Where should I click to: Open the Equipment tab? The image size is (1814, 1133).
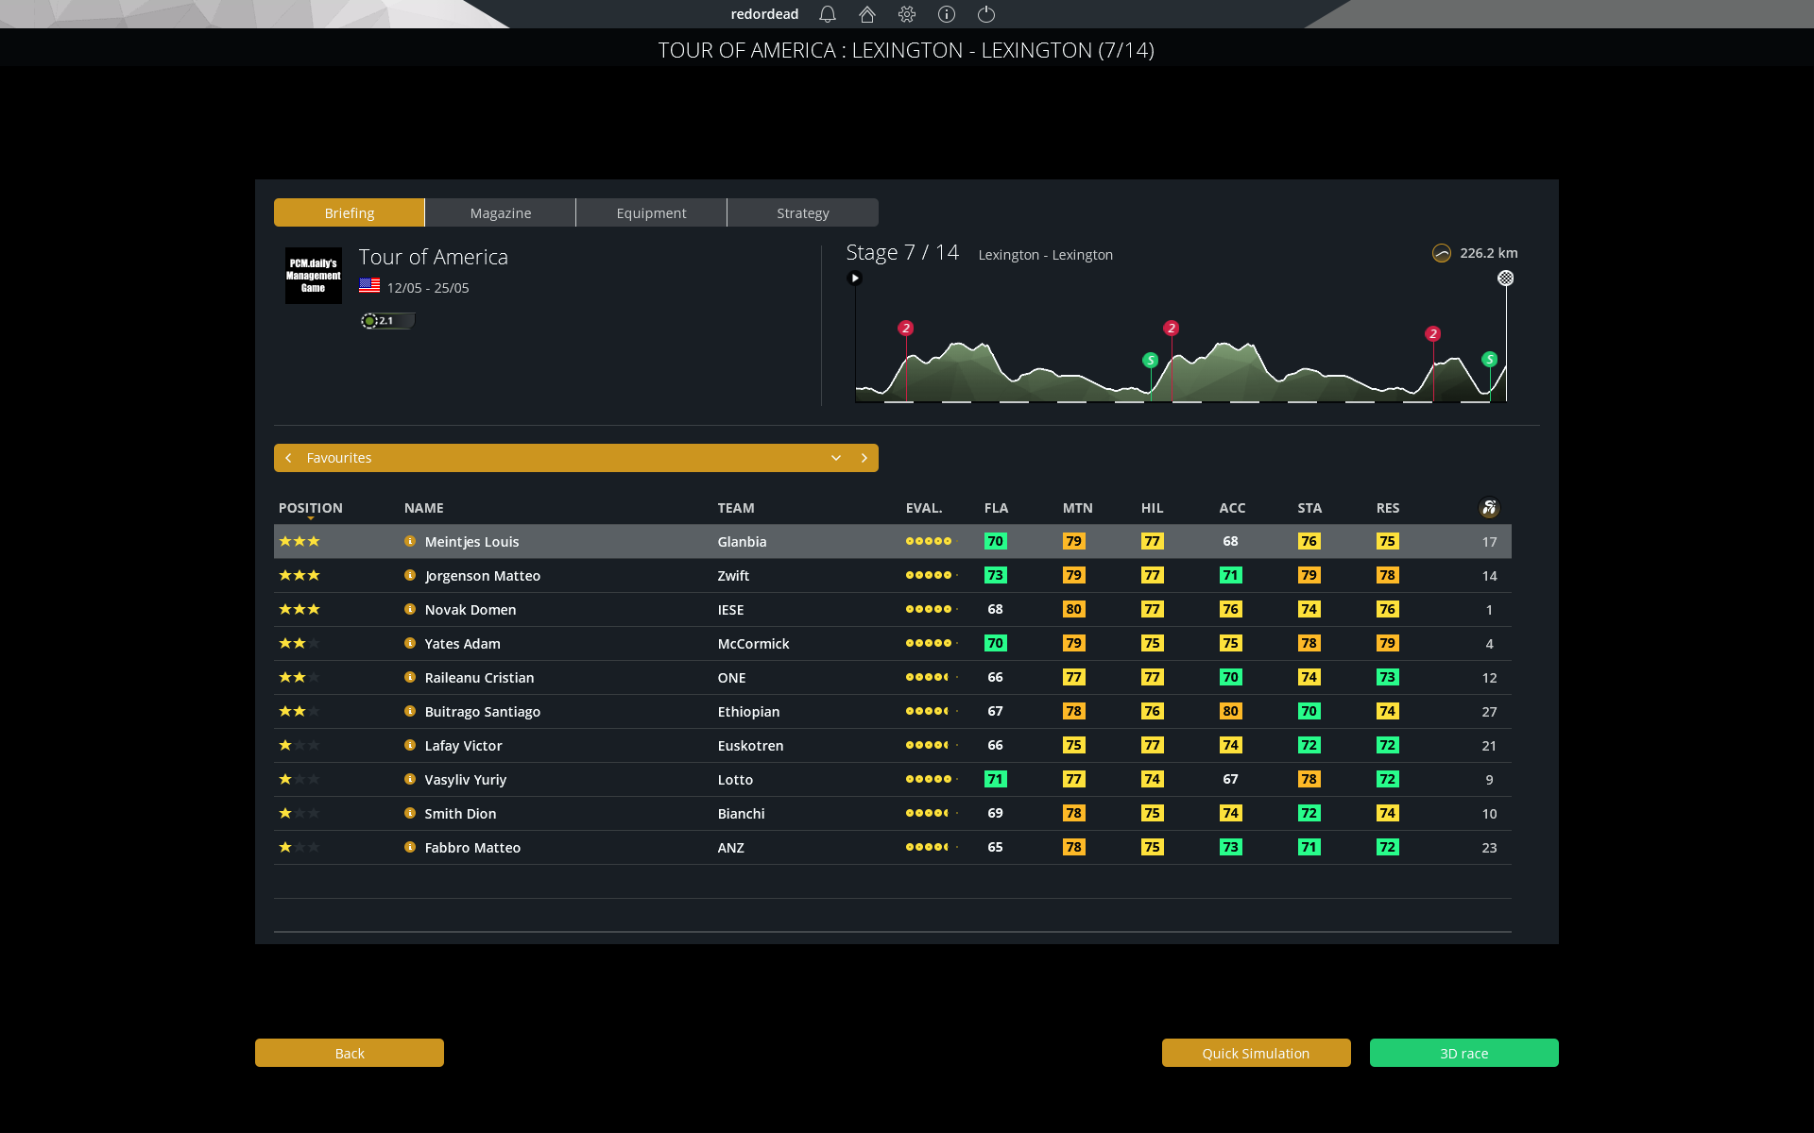click(x=651, y=212)
